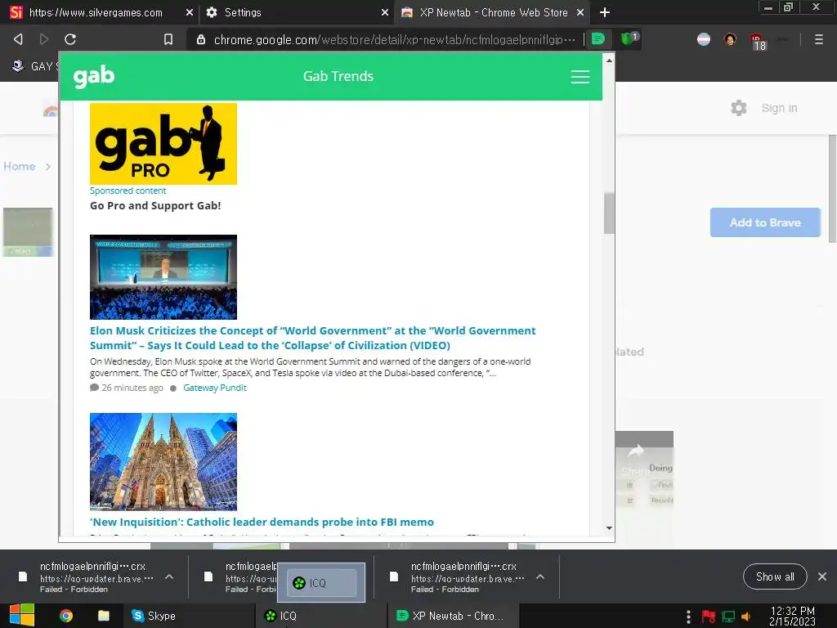
Task: Open the Home breadcrumb link
Action: pyautogui.click(x=20, y=167)
